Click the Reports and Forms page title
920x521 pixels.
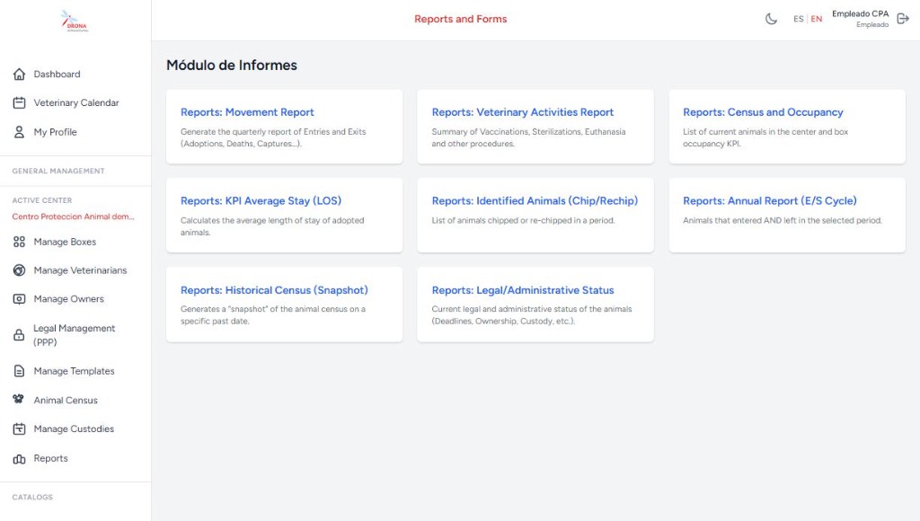[461, 19]
